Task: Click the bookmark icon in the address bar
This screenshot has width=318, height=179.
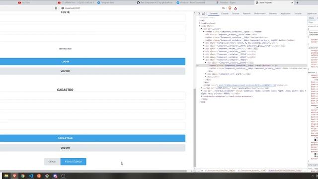Action: (x=56, y=8)
